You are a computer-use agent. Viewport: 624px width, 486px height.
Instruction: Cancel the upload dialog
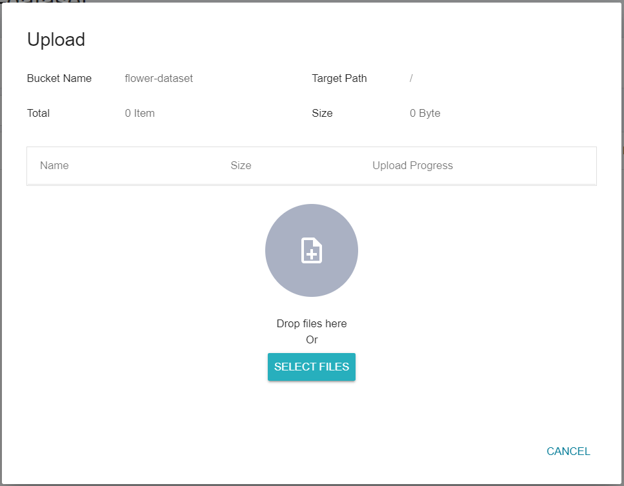[568, 451]
